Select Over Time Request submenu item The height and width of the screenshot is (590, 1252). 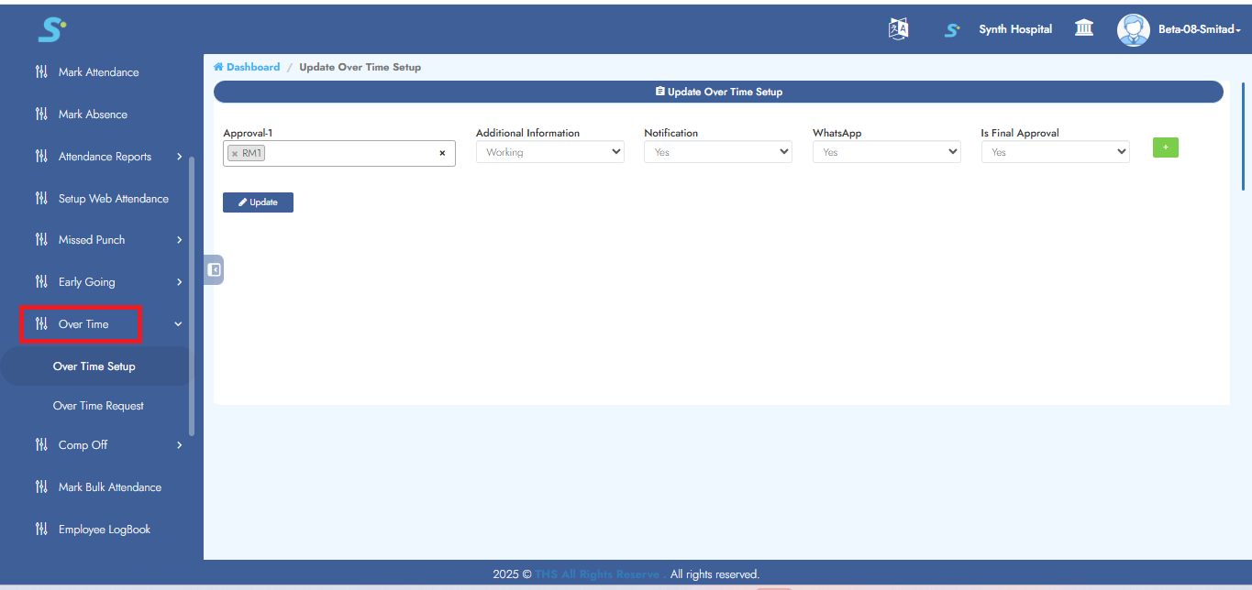click(98, 406)
